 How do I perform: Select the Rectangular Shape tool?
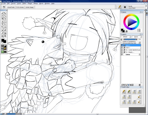tap(5, 22)
